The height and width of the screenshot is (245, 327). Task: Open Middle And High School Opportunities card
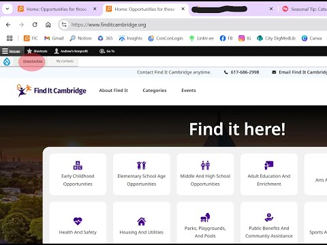tap(205, 174)
